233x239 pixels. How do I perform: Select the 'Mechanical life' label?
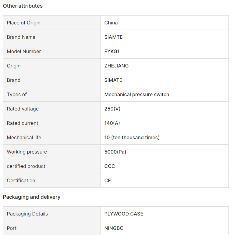24,137
